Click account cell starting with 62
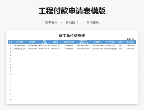144x110 pixels. click(97, 46)
